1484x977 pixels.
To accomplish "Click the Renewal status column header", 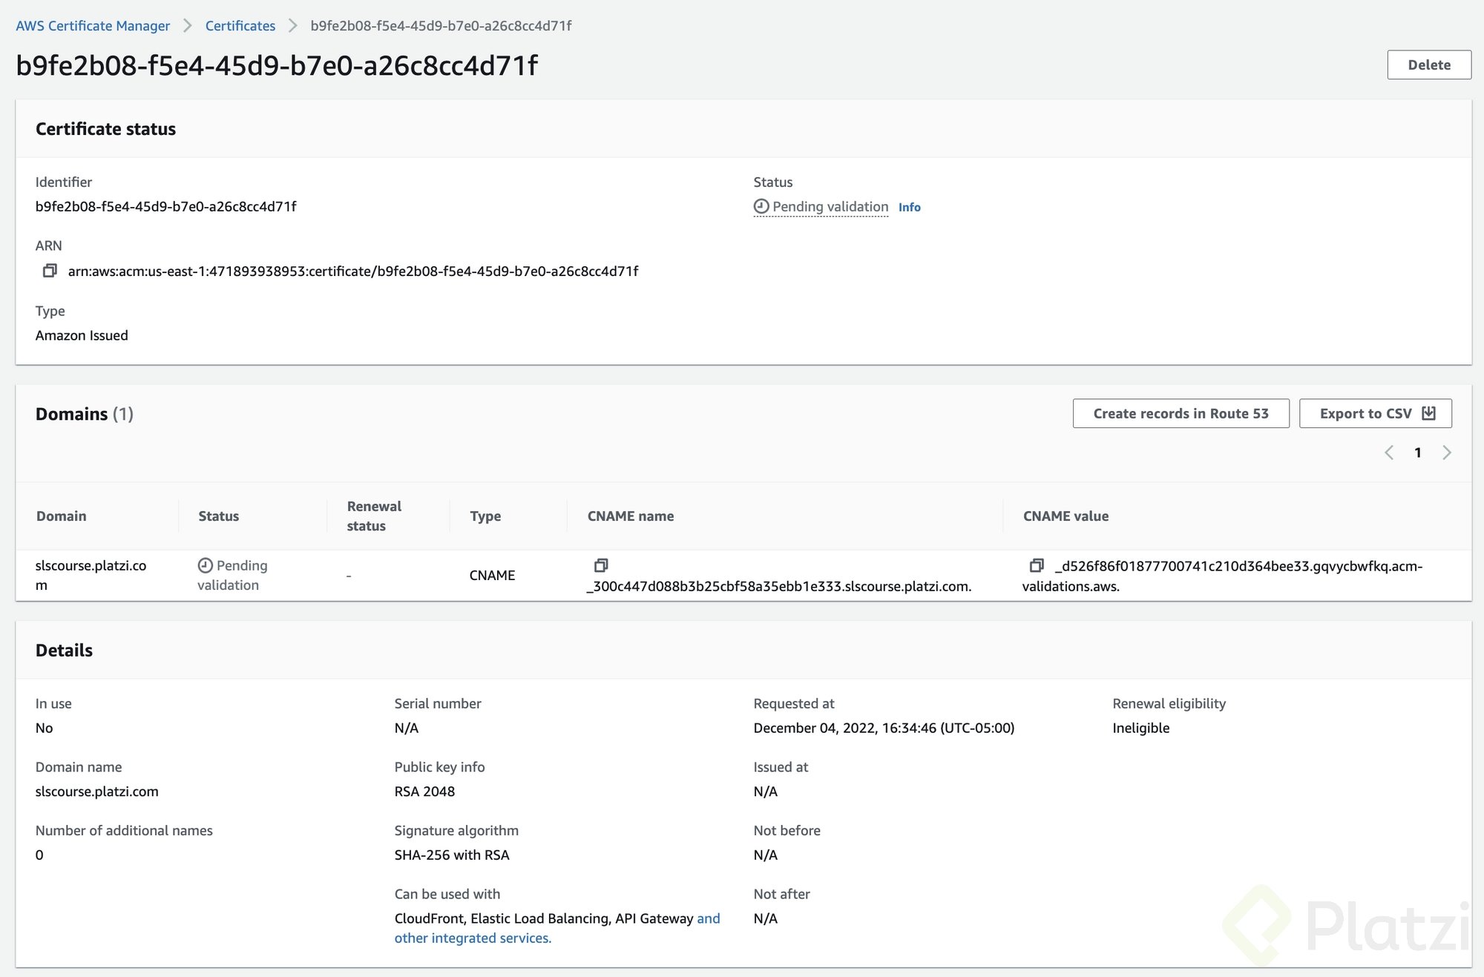I will pyautogui.click(x=374, y=516).
